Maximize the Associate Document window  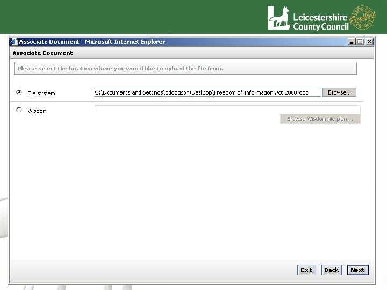tap(360, 42)
